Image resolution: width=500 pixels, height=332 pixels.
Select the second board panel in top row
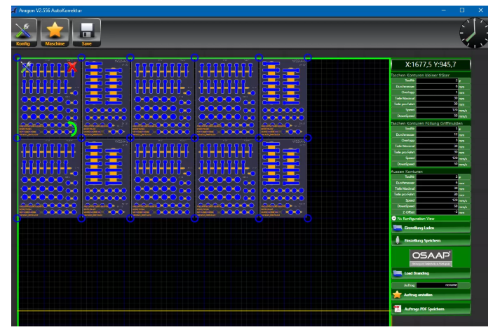click(x=105, y=98)
